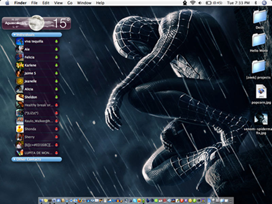Select contact Felicia
272x204 pixels.
[37, 57]
